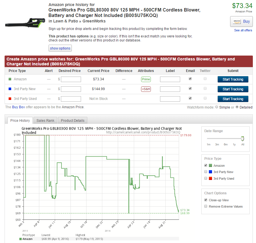Viewport: 256px width, 243px height.
Task: Open the GreenWorks brand link
Action: [94, 21]
